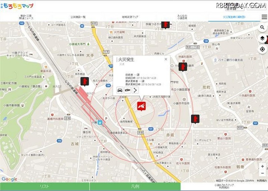268x191 pixels.
Task: Expand details with popup arrow chevron
Action: click(x=135, y=90)
